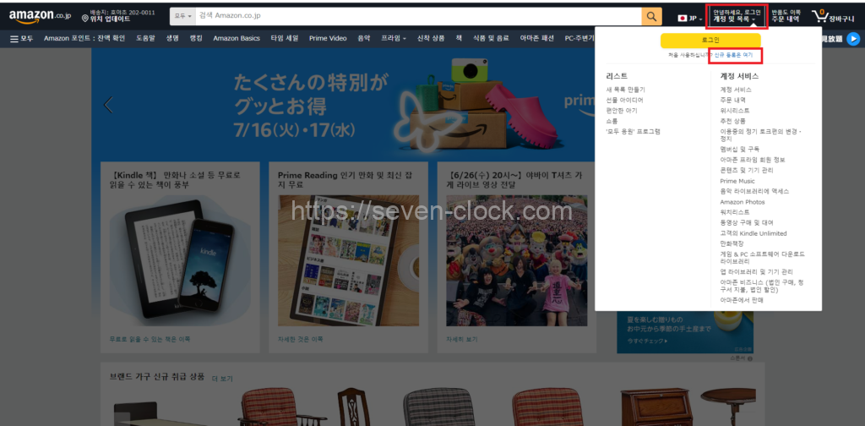Click the 今すぐチェック gift banner link
The height and width of the screenshot is (426, 865).
646,341
